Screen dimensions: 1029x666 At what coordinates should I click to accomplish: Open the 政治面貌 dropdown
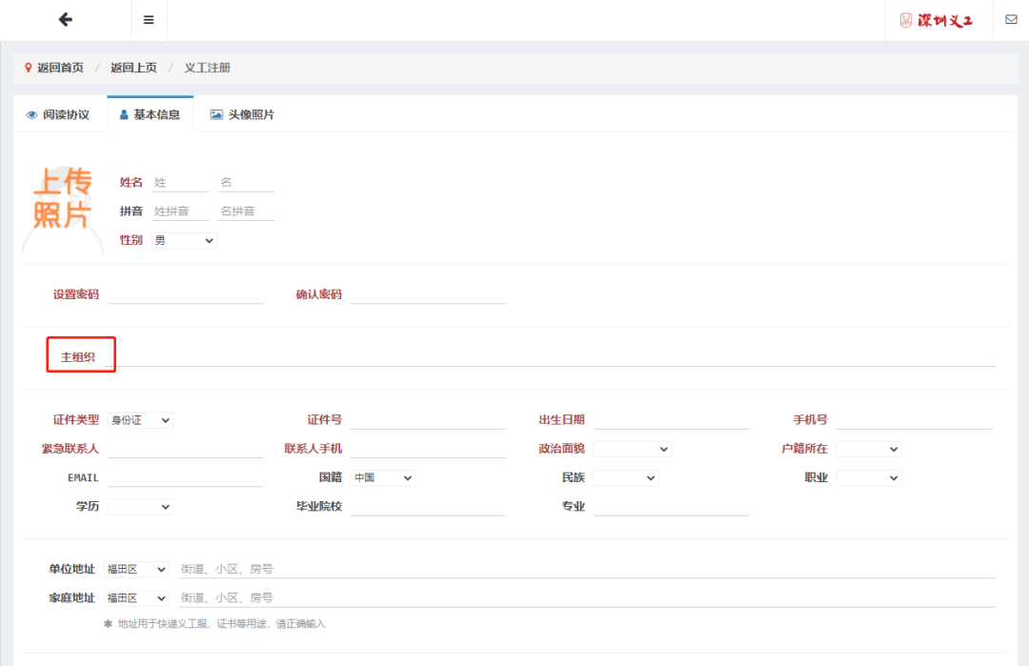coord(632,449)
